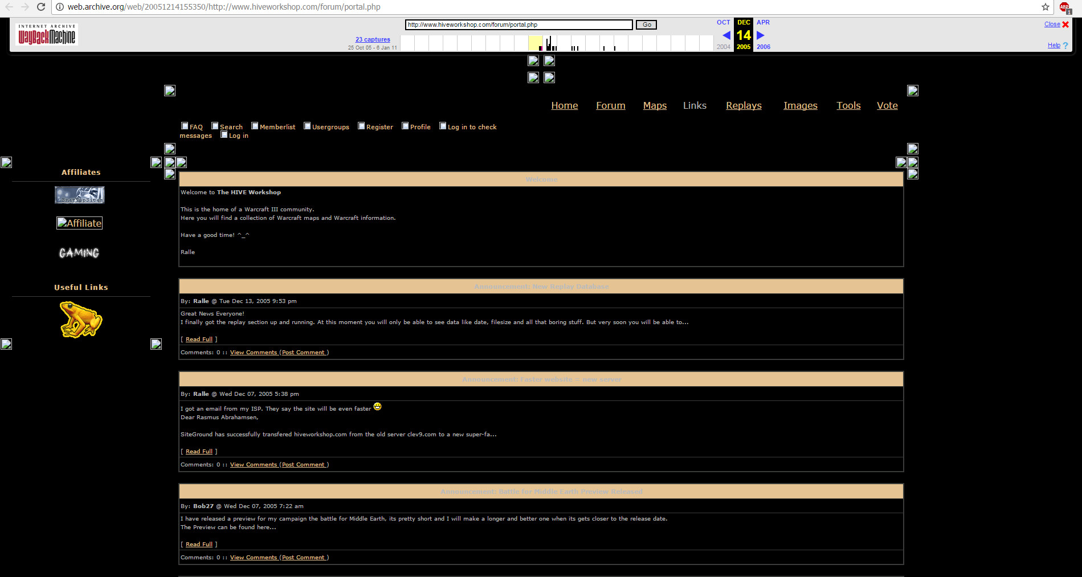Click the Wayback Machine logo
The width and height of the screenshot is (1082, 577).
pyautogui.click(x=47, y=35)
